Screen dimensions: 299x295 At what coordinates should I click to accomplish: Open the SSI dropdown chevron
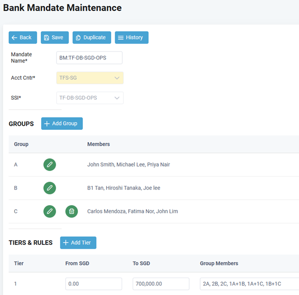(x=117, y=98)
